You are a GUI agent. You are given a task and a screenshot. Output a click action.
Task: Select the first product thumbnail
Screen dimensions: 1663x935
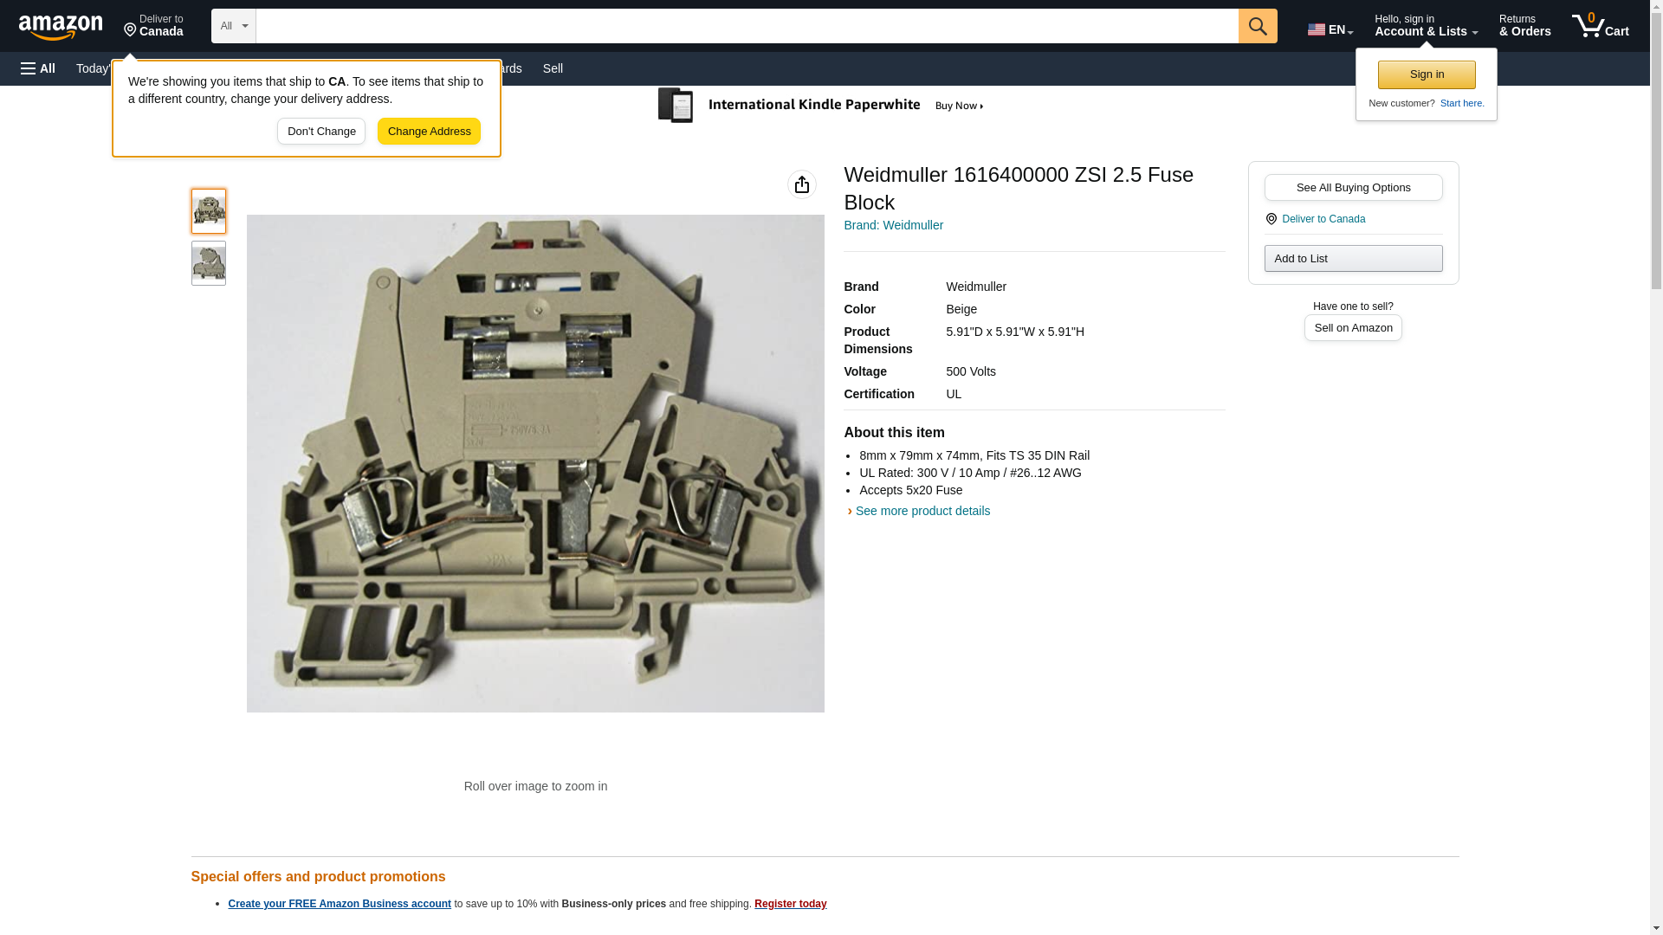click(208, 211)
